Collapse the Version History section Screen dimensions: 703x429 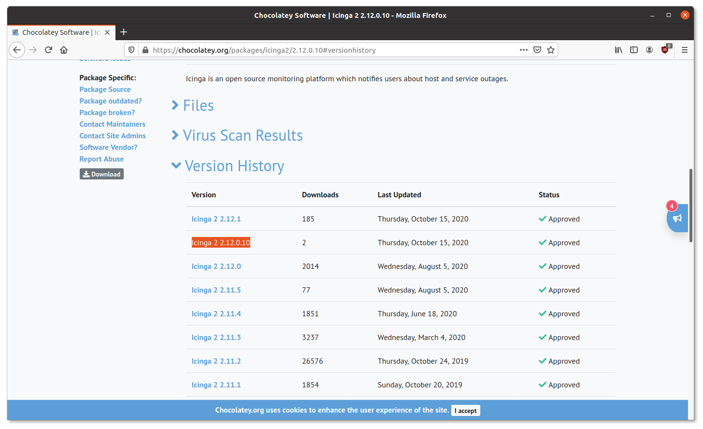tap(234, 165)
